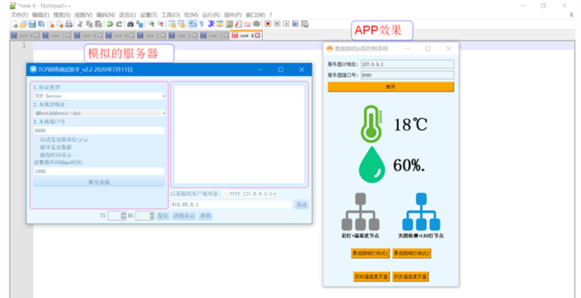The height and width of the screenshot is (298, 581).
Task: Click the server IP address field 127.0.0.1
Action: pos(407,64)
